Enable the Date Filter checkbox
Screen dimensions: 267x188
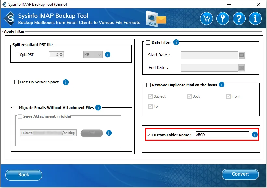click(148, 42)
